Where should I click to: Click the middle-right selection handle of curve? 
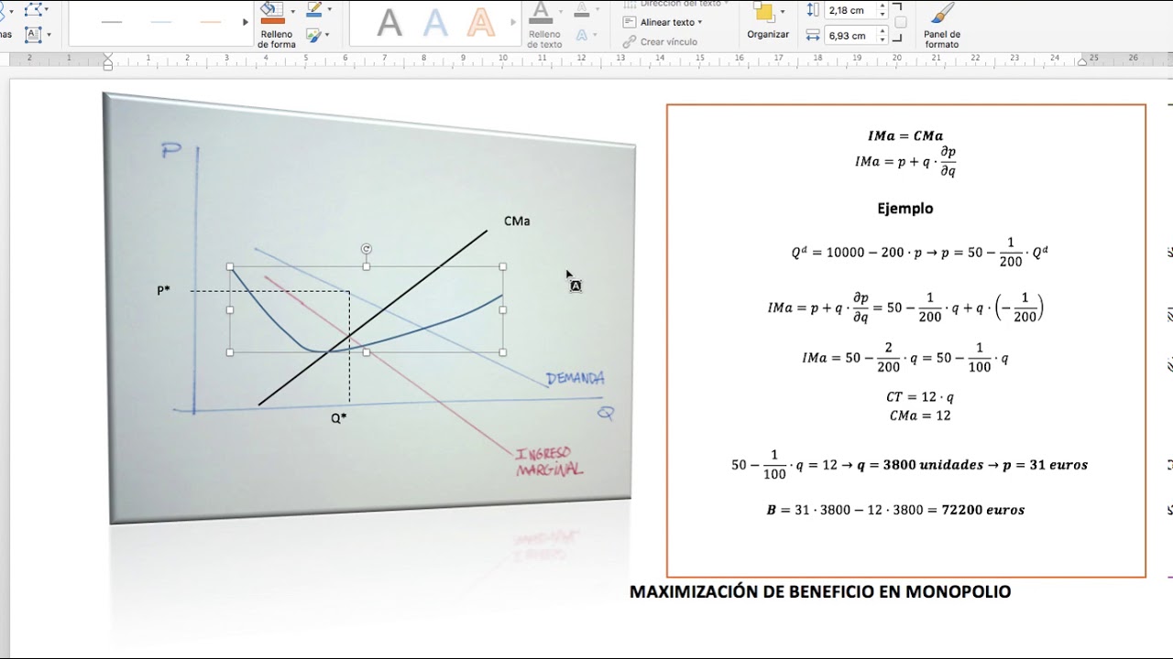point(503,309)
